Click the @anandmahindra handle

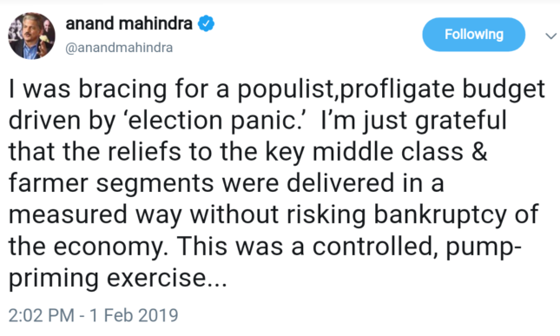coord(119,48)
